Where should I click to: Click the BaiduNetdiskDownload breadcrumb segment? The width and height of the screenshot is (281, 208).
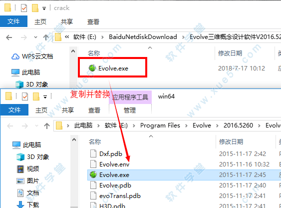click(143, 37)
